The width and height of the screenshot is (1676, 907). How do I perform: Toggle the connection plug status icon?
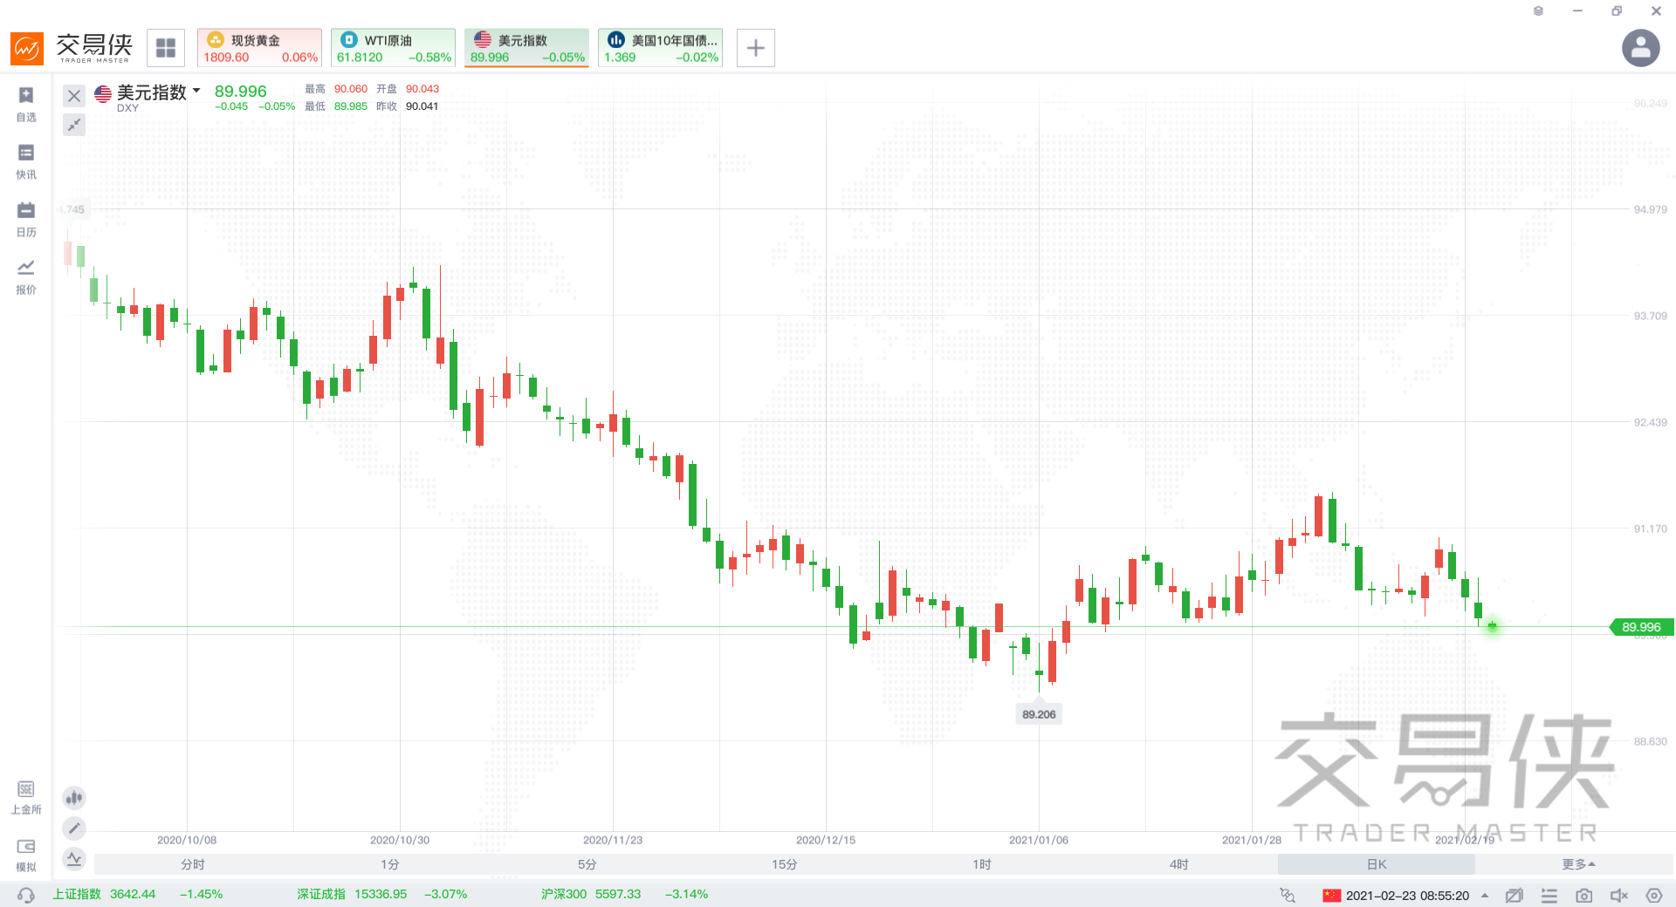pyautogui.click(x=1287, y=895)
